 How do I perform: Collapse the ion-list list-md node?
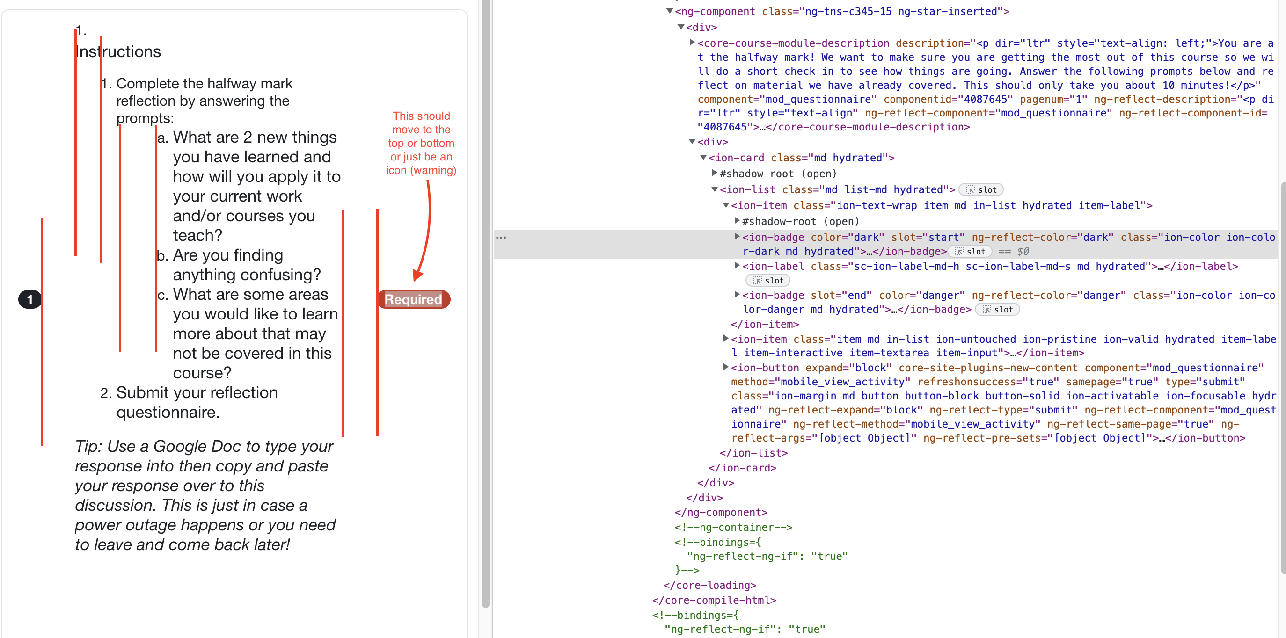[x=715, y=189]
